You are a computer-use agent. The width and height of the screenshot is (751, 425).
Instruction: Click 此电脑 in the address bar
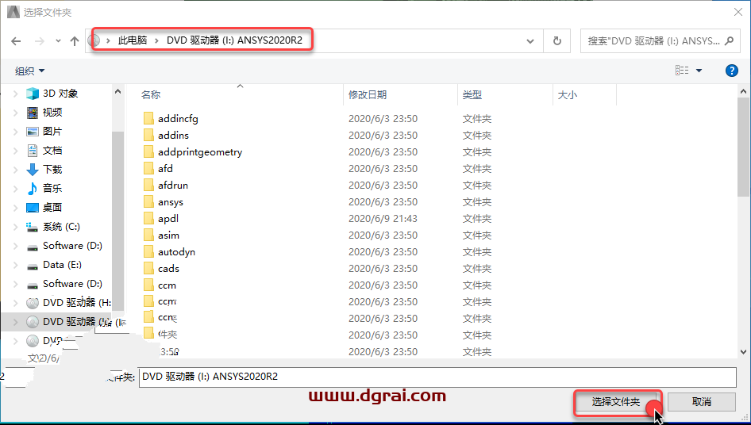133,40
